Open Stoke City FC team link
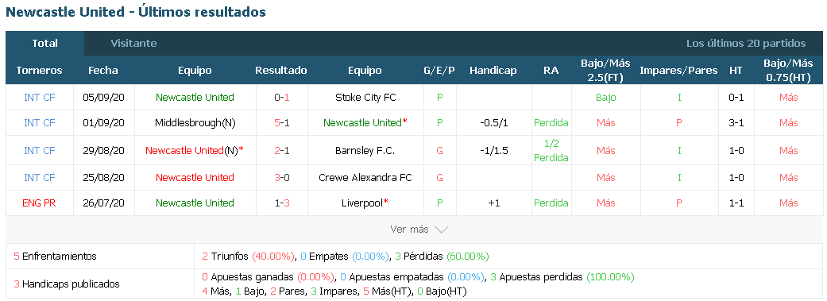The width and height of the screenshot is (827, 301). click(365, 98)
